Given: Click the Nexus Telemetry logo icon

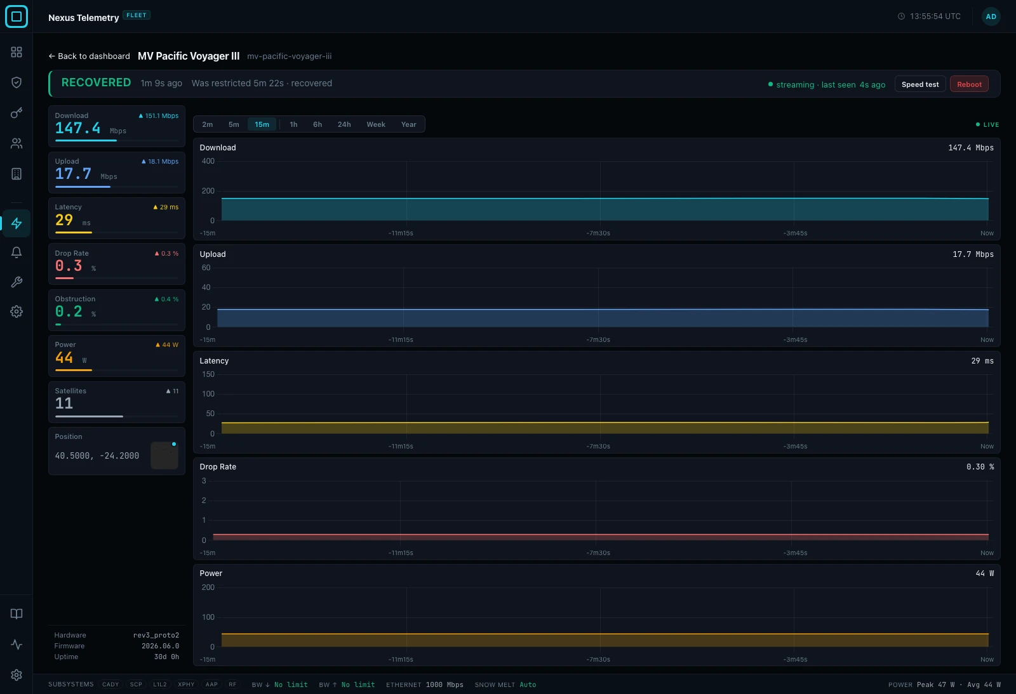Looking at the screenshot, I should pyautogui.click(x=17, y=16).
